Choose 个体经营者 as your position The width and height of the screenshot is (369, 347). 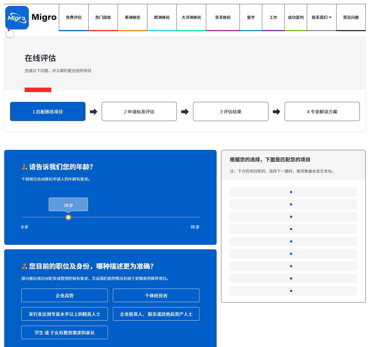coord(156,295)
